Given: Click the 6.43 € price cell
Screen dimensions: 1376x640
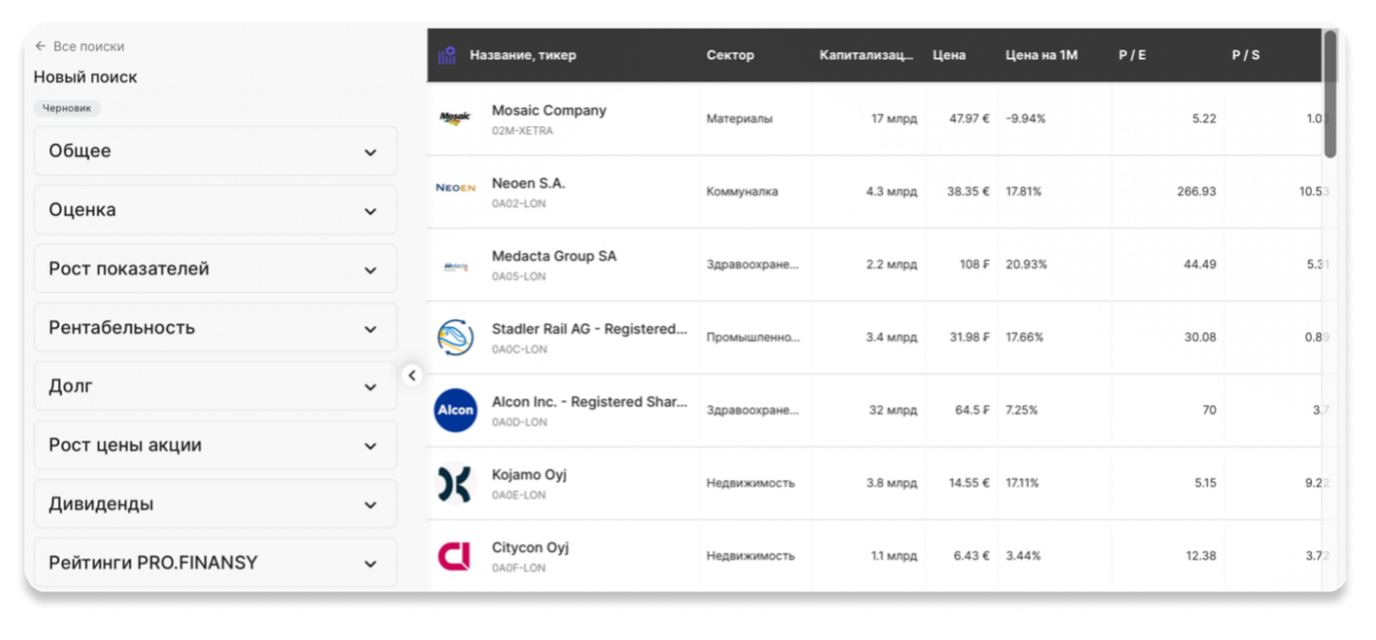Looking at the screenshot, I should tap(972, 556).
